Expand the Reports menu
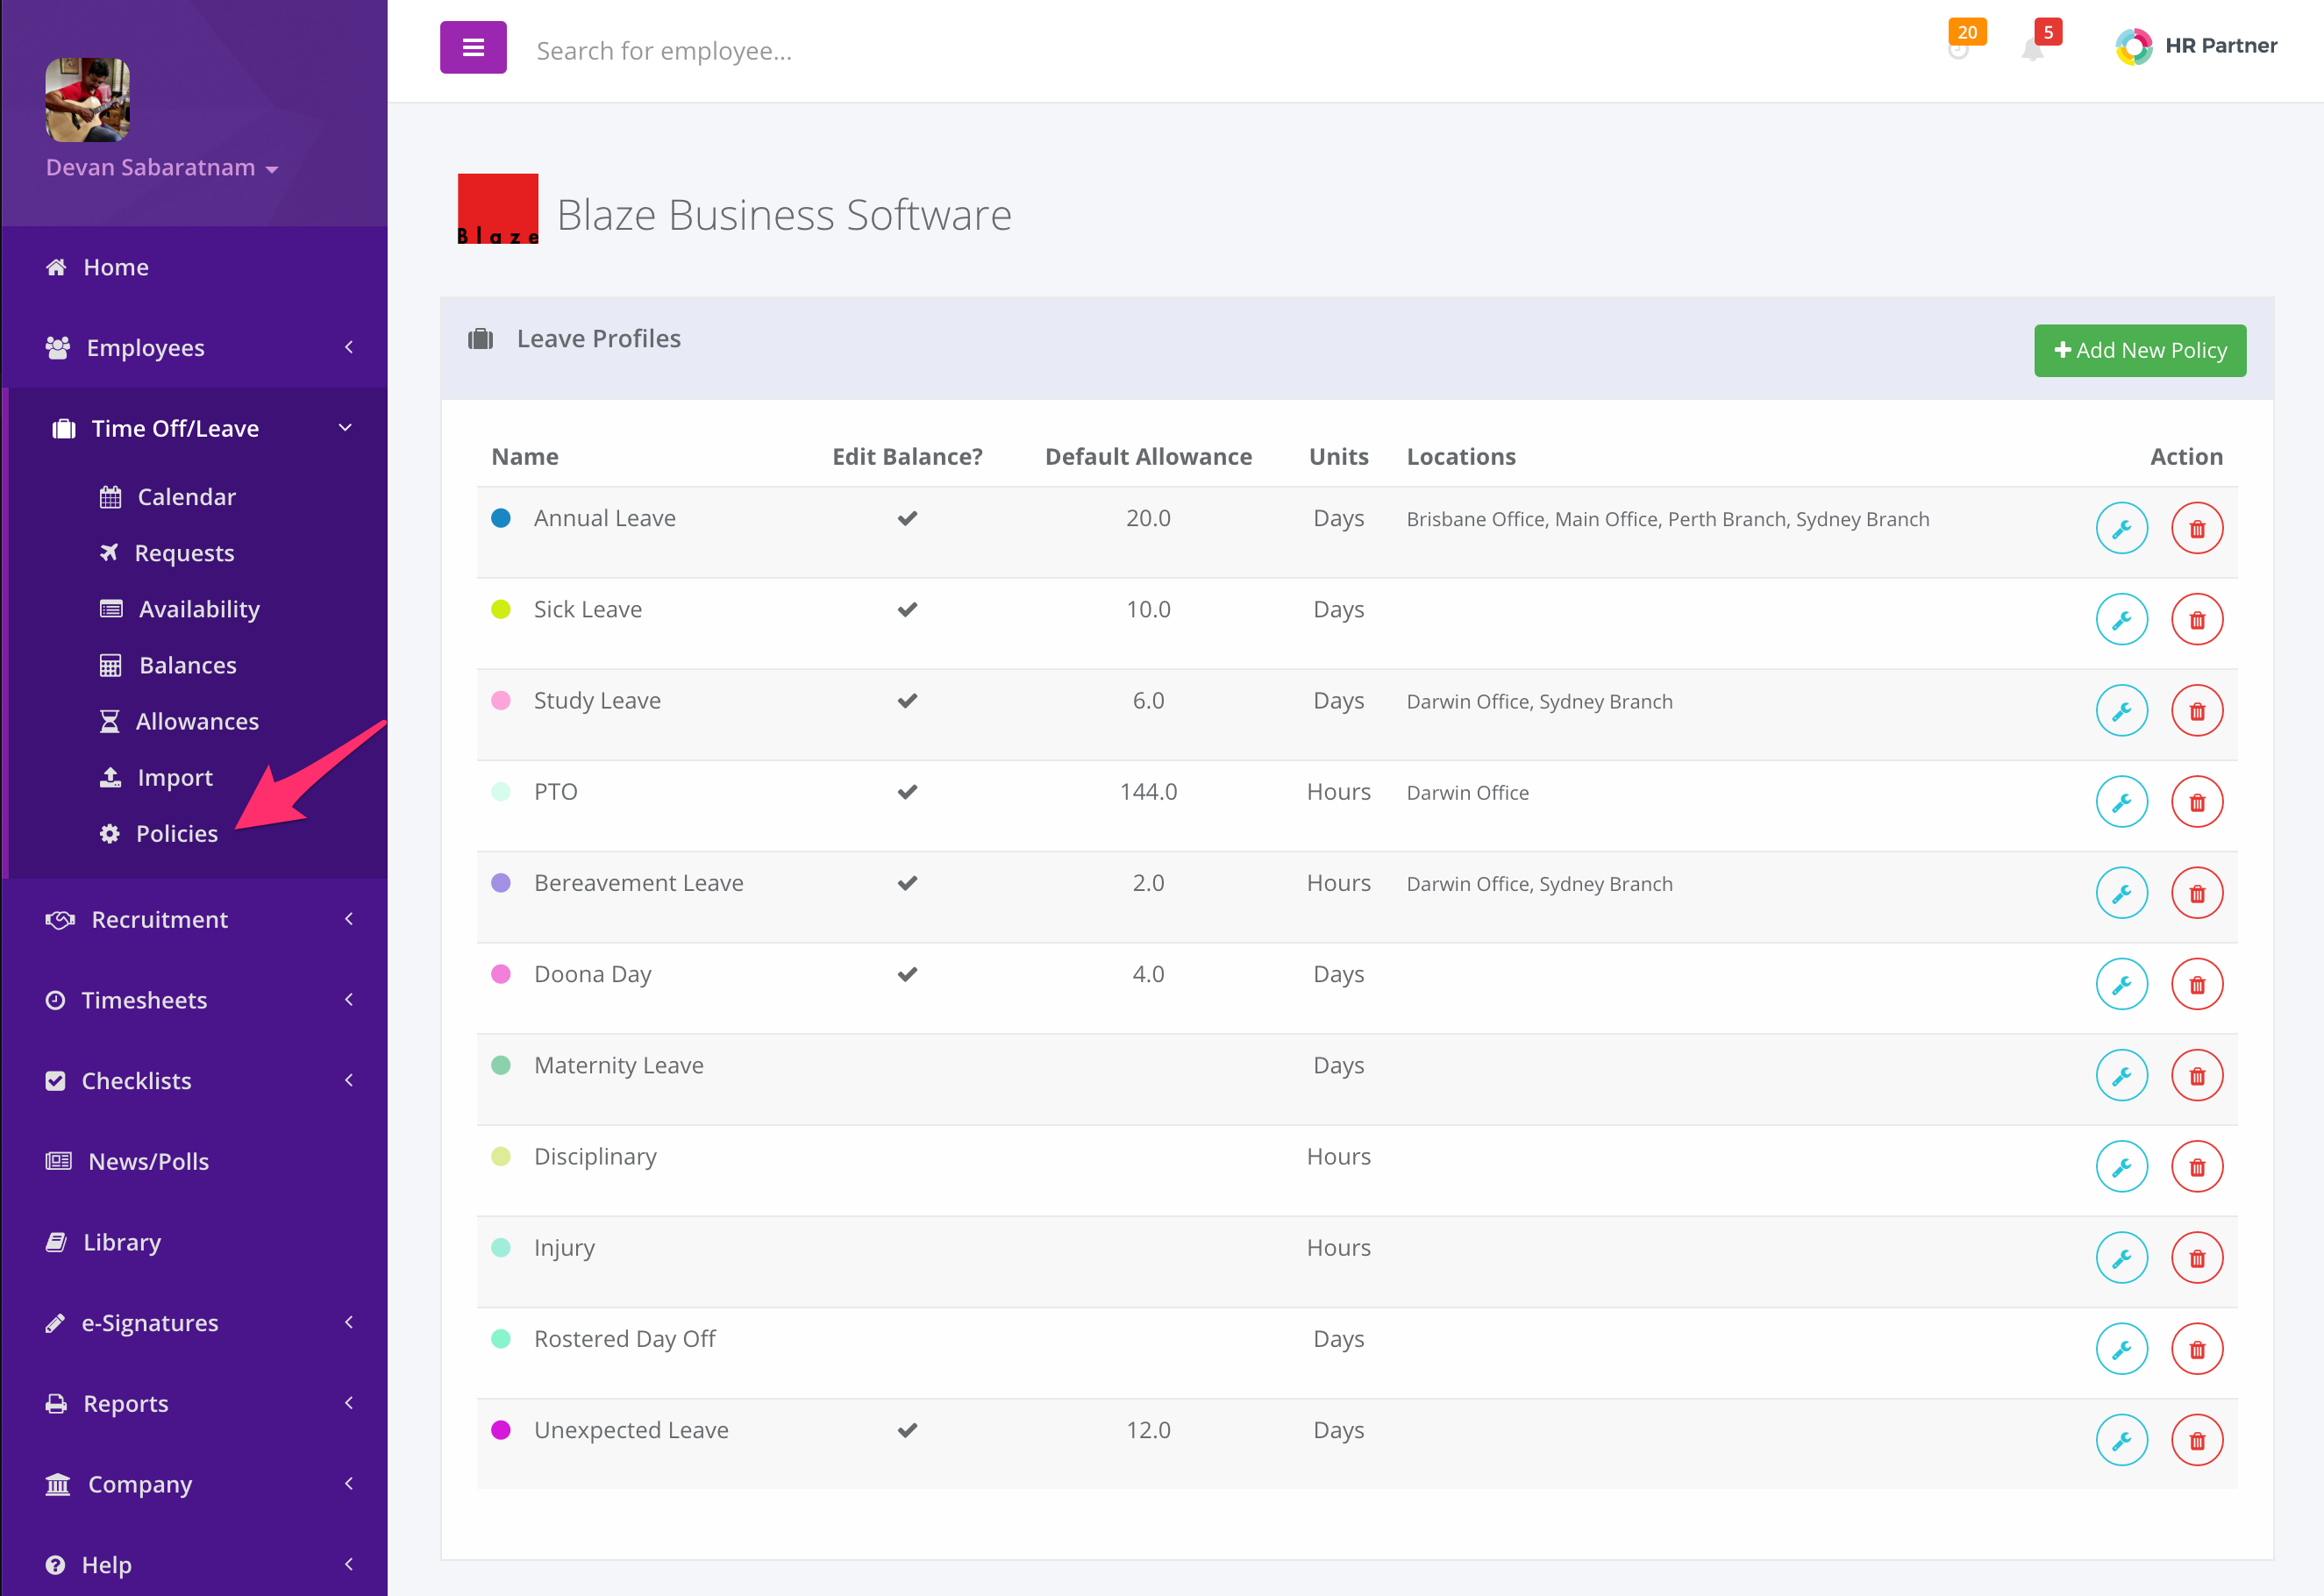 click(194, 1403)
